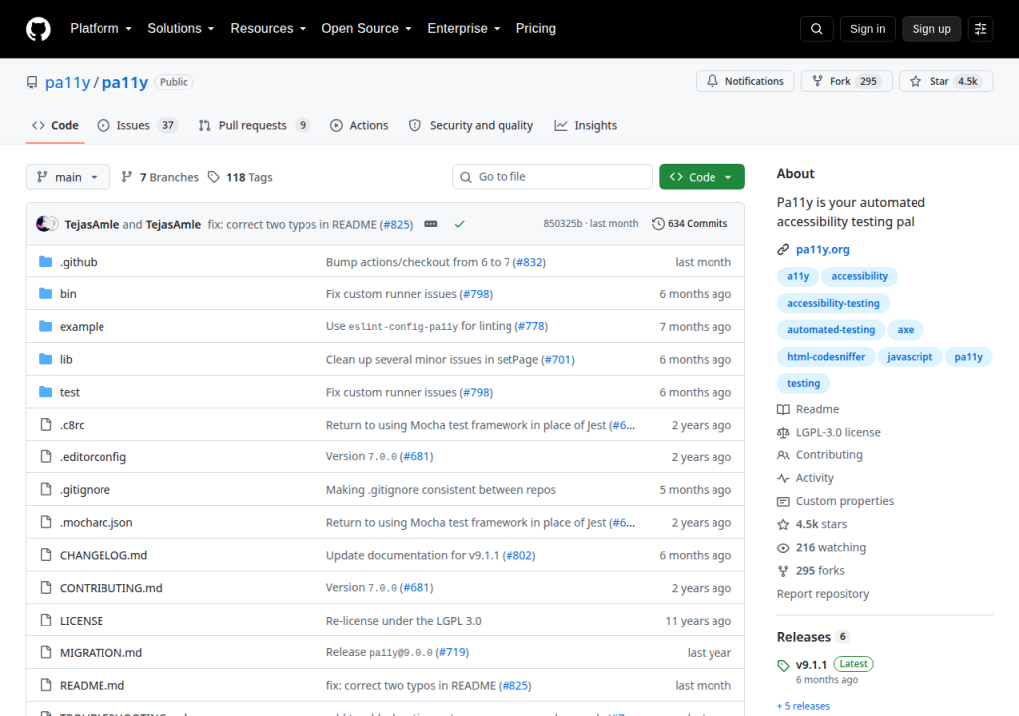The width and height of the screenshot is (1019, 716).
Task: Click the README.md file icon
Action: [x=46, y=685]
